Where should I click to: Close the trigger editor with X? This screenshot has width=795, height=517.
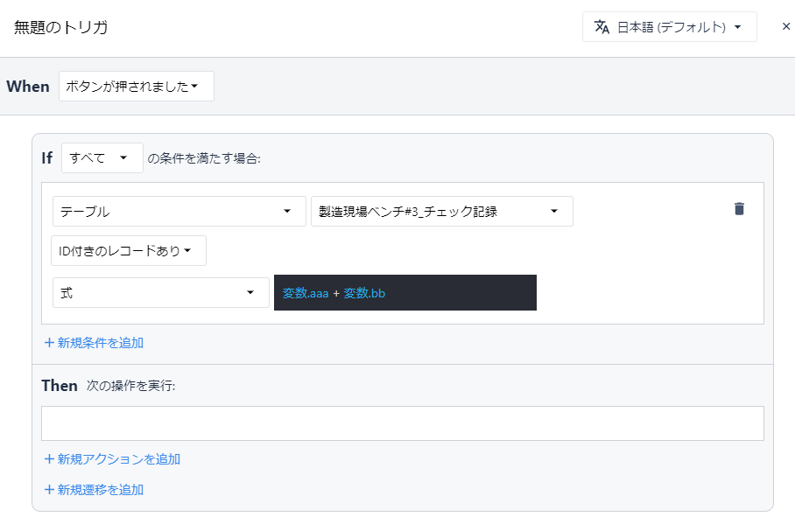coord(786,26)
